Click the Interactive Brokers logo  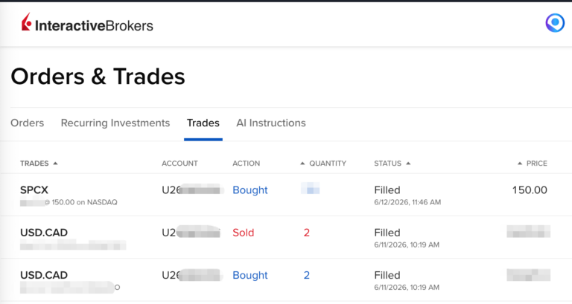pos(87,23)
